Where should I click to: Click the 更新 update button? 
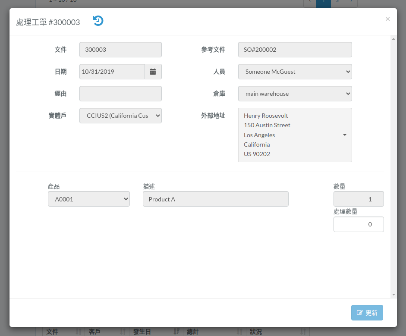[x=367, y=313]
